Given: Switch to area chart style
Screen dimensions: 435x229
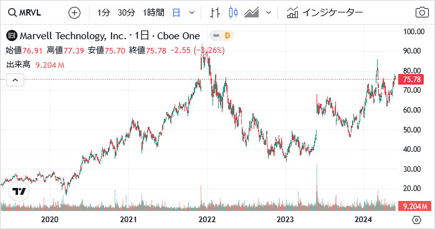Looking at the screenshot, I should pyautogui.click(x=251, y=12).
